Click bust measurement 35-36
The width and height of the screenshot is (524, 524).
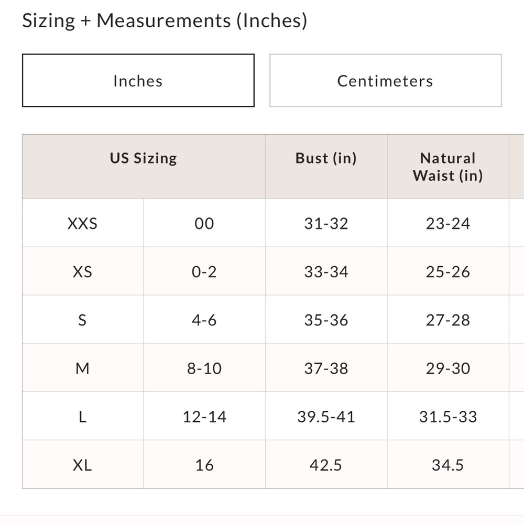click(x=326, y=320)
